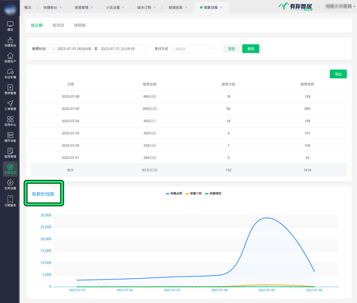Image resolution: width=357 pixels, height=303 pixels.
Task: Click the start date field in 缴费时间
Action: click(x=74, y=49)
